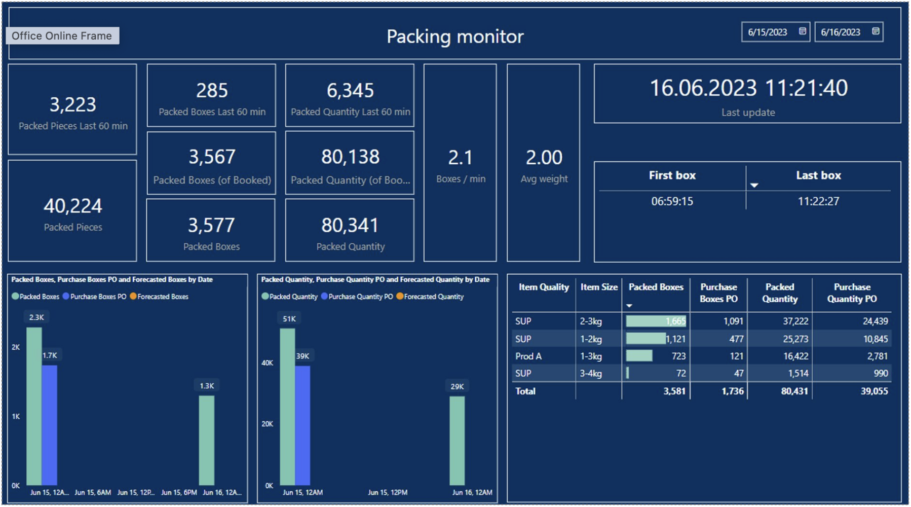
Task: Open the end date calendar picker
Action: [875, 31]
